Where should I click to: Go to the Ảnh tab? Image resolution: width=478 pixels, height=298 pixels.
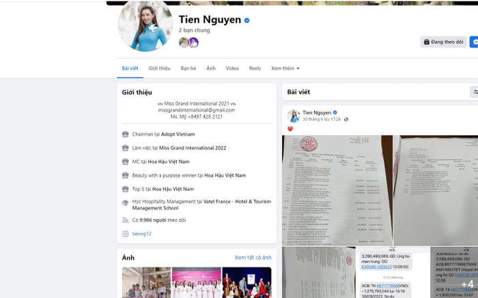(x=211, y=68)
